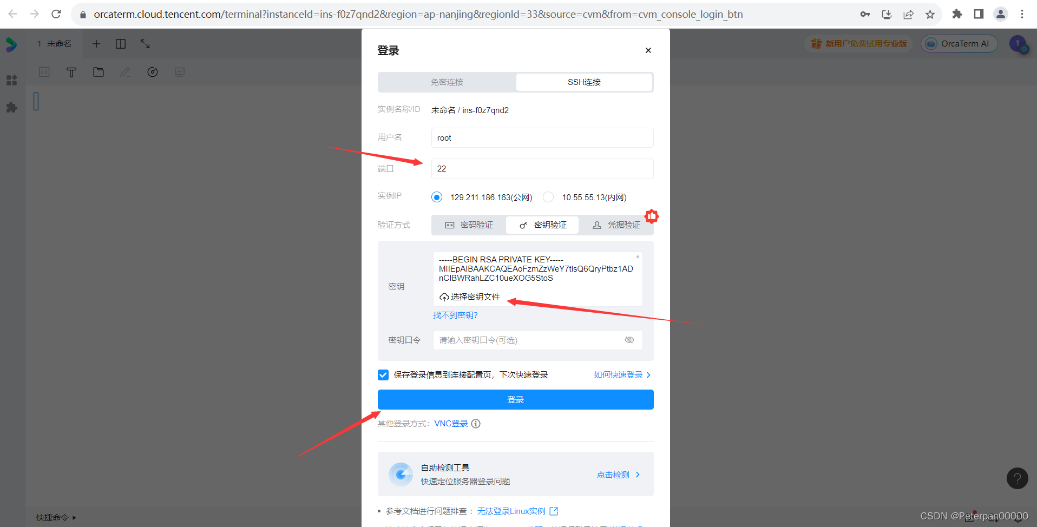
Task: Go back in browser
Action: tap(13, 14)
